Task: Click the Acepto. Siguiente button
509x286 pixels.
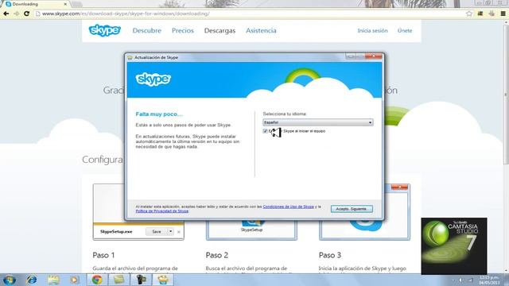Action: coord(352,209)
